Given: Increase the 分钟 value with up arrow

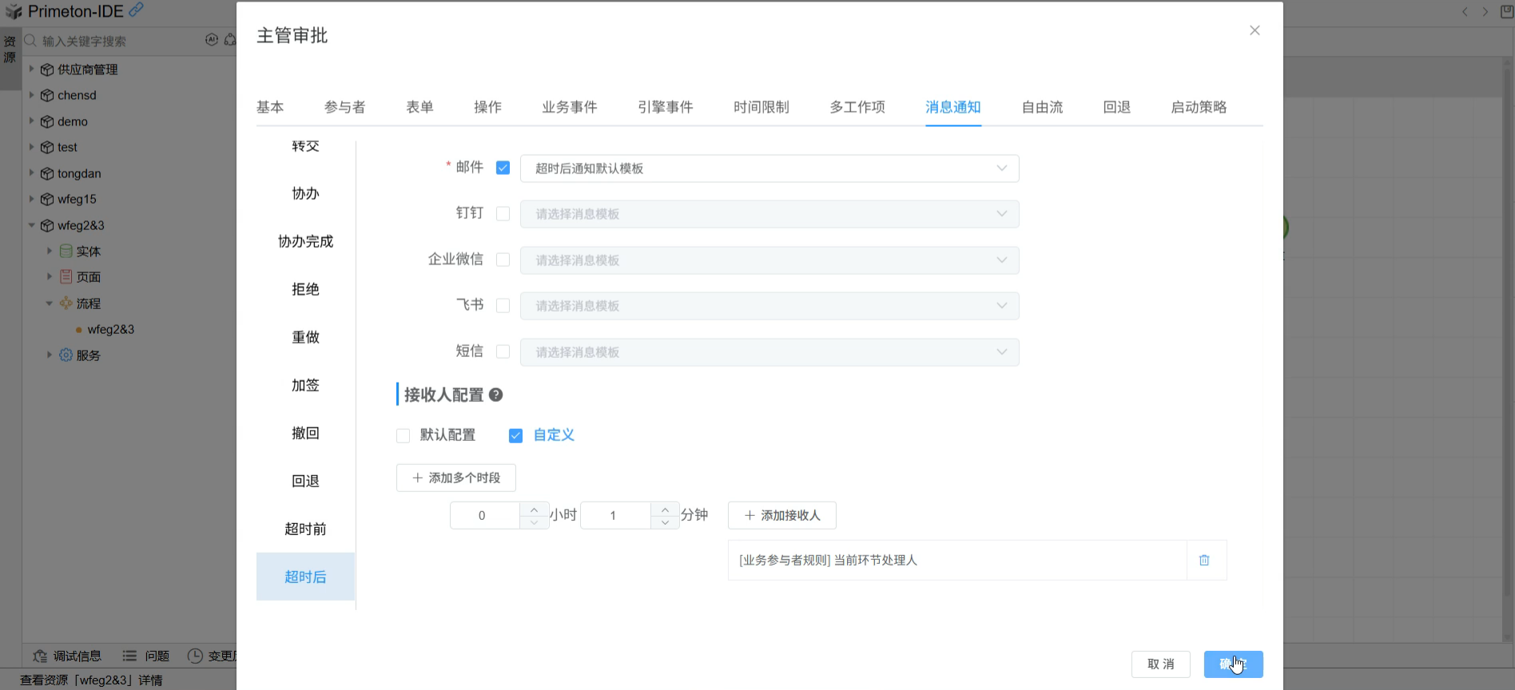Looking at the screenshot, I should [x=665, y=509].
